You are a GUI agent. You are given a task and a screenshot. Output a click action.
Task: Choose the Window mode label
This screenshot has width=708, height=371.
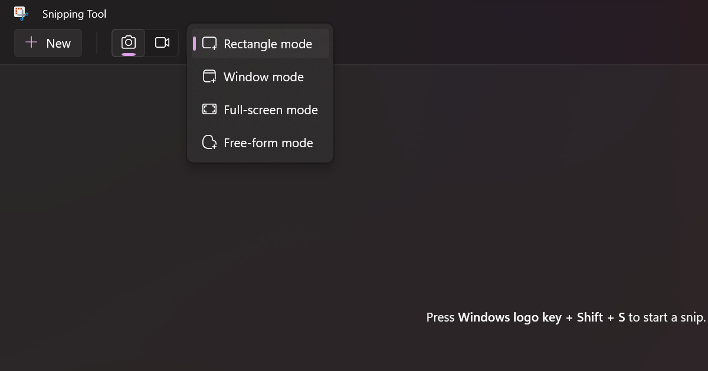[x=264, y=77]
